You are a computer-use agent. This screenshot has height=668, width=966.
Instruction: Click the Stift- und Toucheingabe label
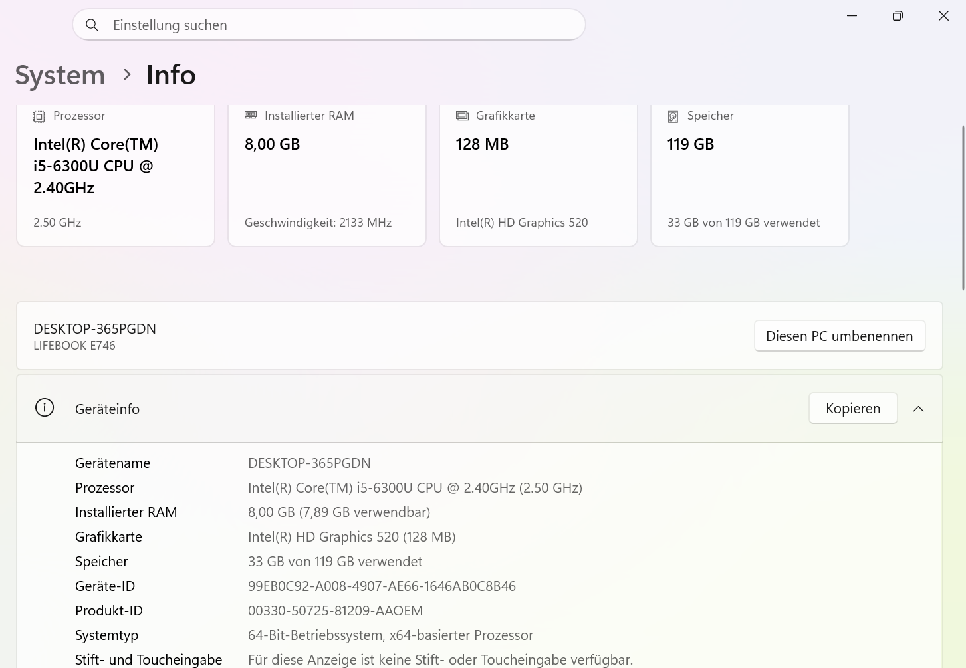tap(148, 660)
